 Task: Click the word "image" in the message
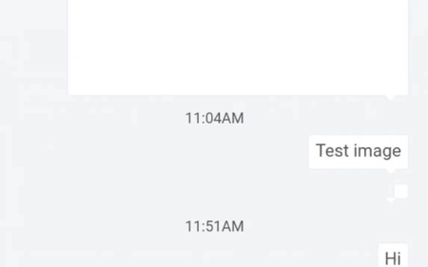(x=377, y=151)
